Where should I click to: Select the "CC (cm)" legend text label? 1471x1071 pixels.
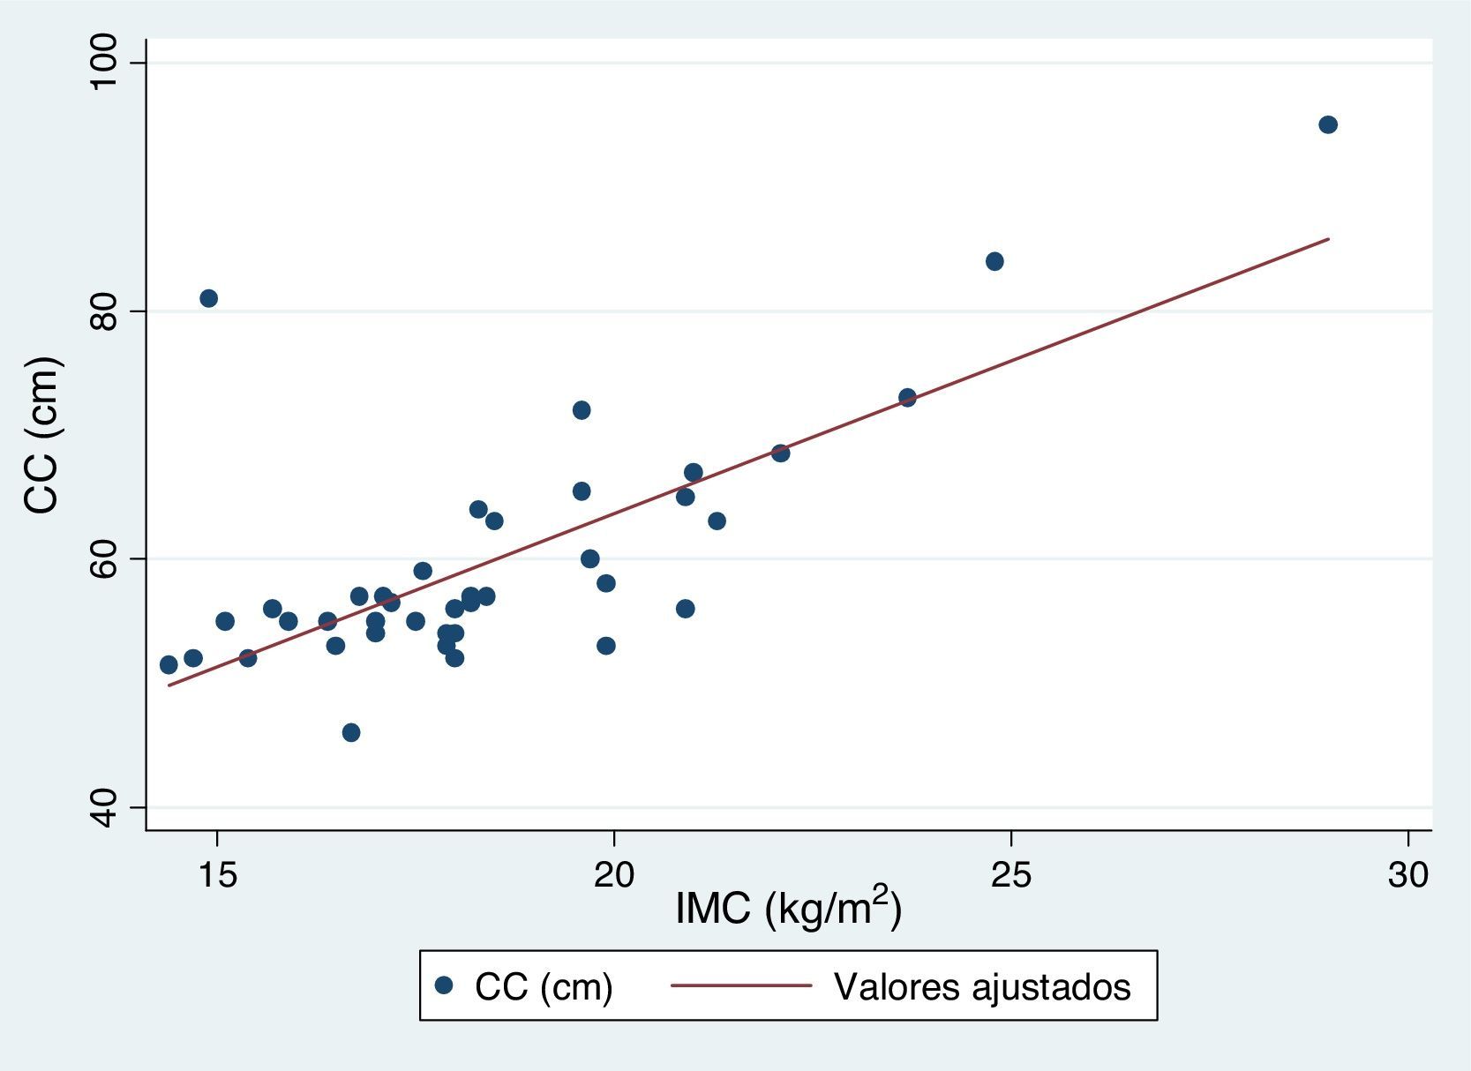[x=544, y=986]
